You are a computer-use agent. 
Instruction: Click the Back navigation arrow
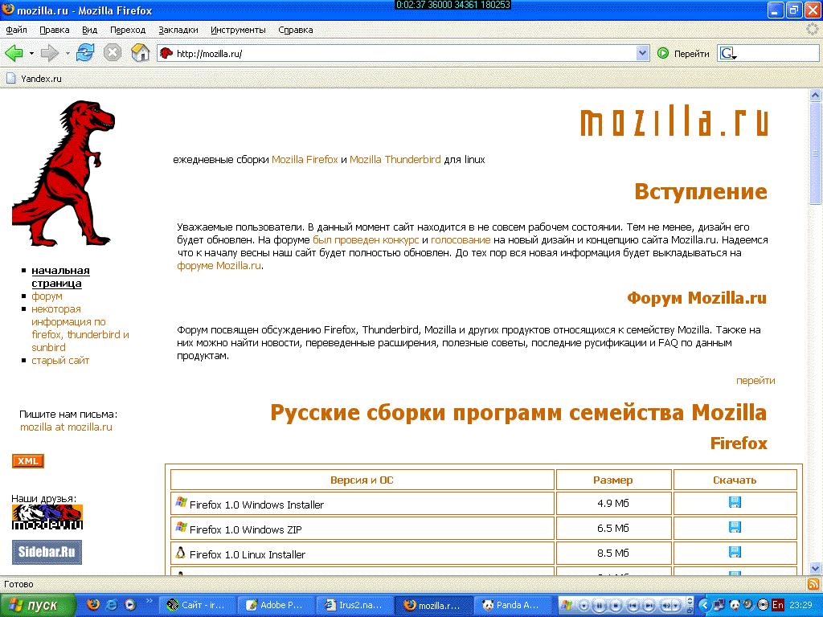pos(14,53)
